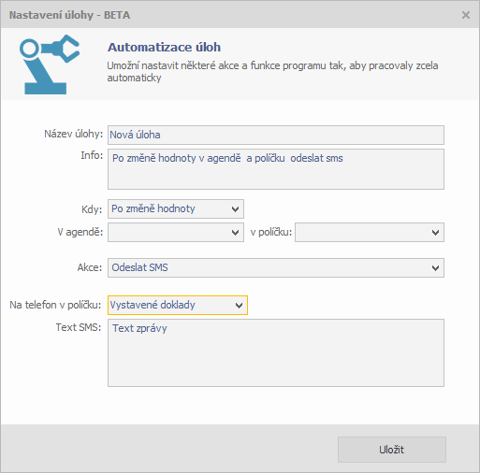This screenshot has width=480, height=473.
Task: Click inside the Info description text area
Action: (x=276, y=169)
